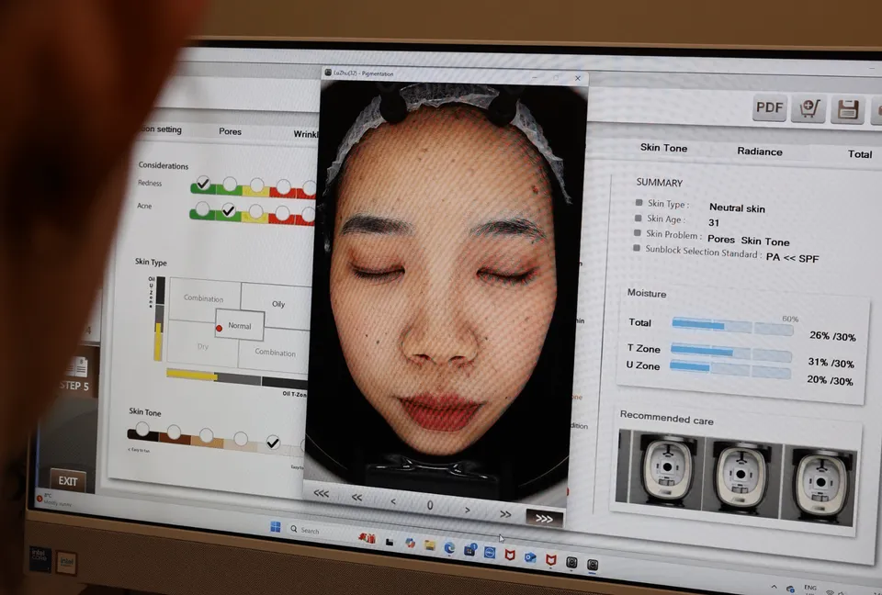Click the Normal box in Skin Type chart
This screenshot has height=595, width=882.
coord(240,325)
